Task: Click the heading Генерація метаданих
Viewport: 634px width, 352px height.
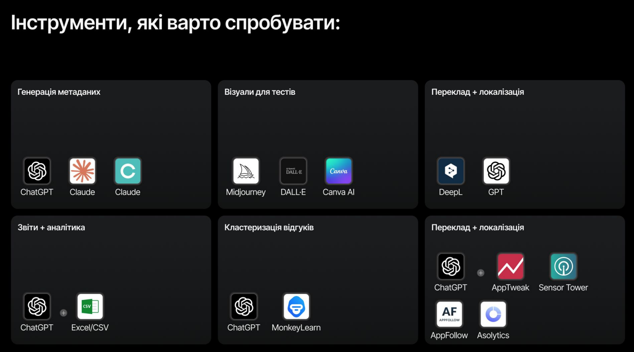Action: pyautogui.click(x=59, y=92)
